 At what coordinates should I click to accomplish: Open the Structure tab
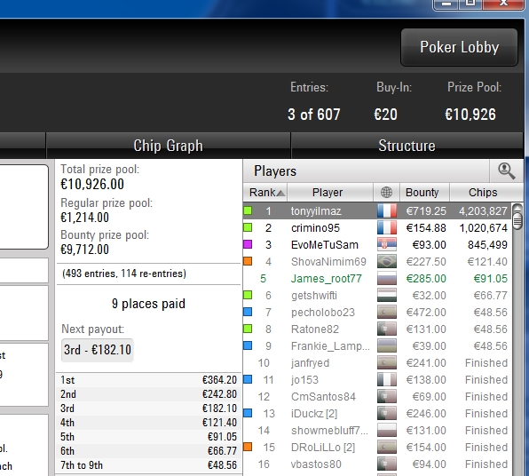(407, 146)
